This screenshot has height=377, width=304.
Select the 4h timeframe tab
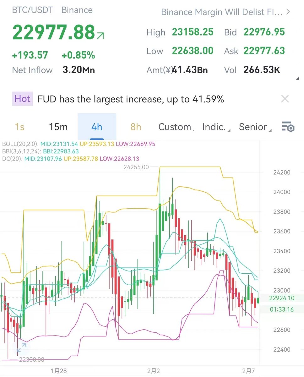tap(97, 127)
